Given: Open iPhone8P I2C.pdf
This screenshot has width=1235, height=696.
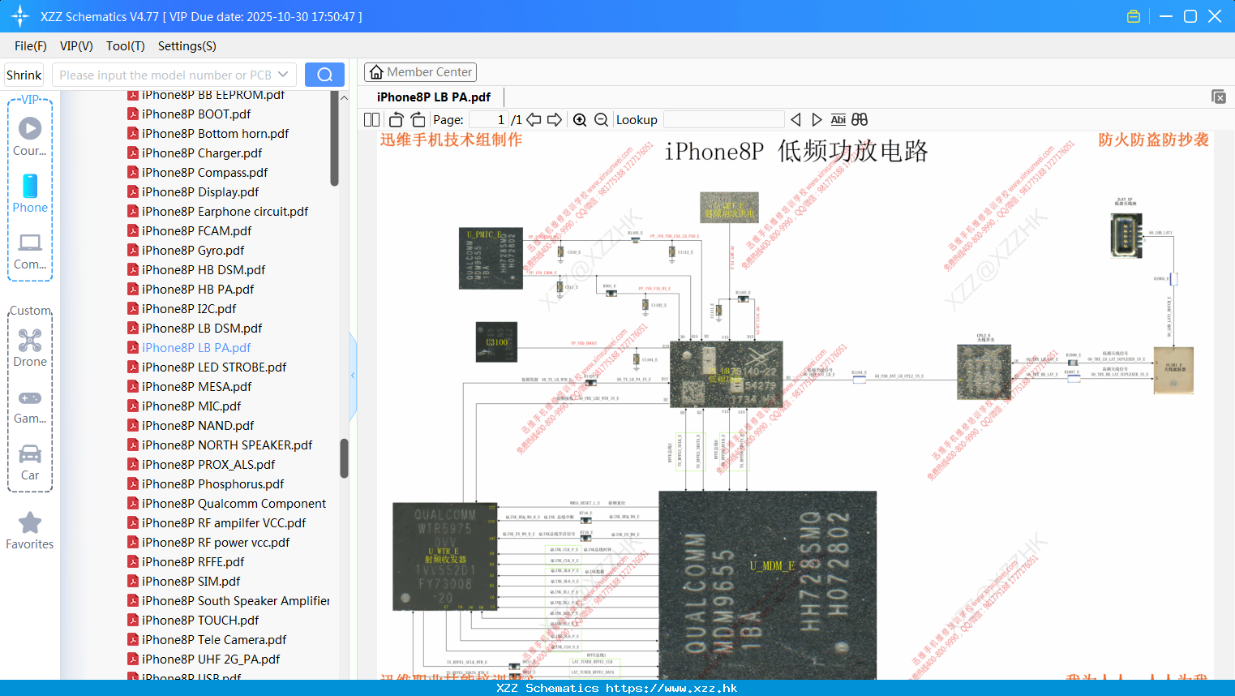Looking at the screenshot, I should tap(189, 308).
